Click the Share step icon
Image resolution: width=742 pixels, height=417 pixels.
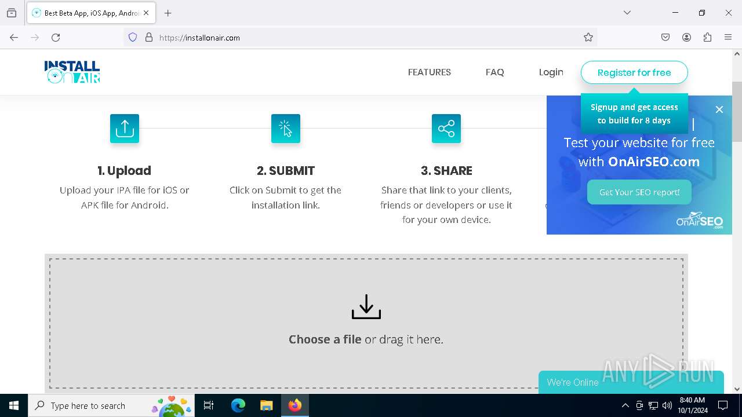tap(446, 129)
